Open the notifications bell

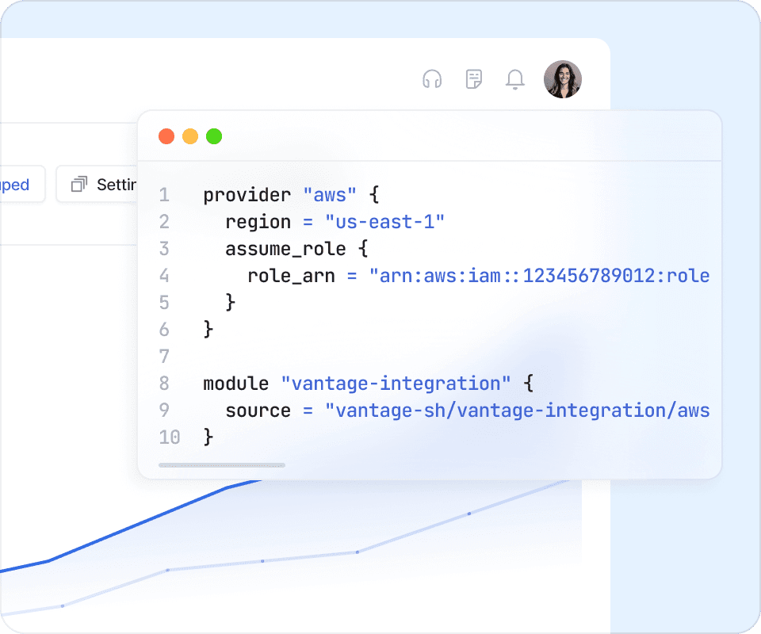(x=515, y=79)
